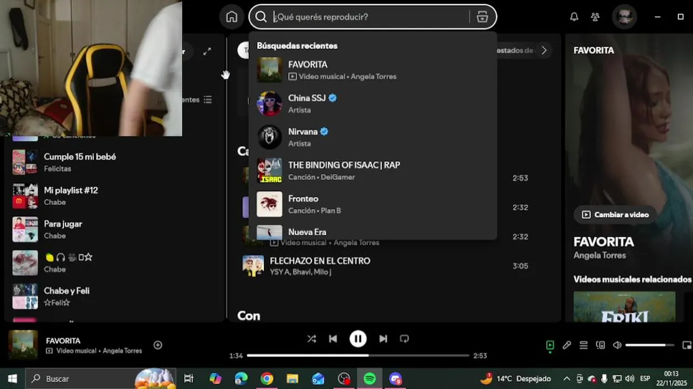Go to Spotify Home via house icon
This screenshot has height=389, width=693.
coord(232,17)
